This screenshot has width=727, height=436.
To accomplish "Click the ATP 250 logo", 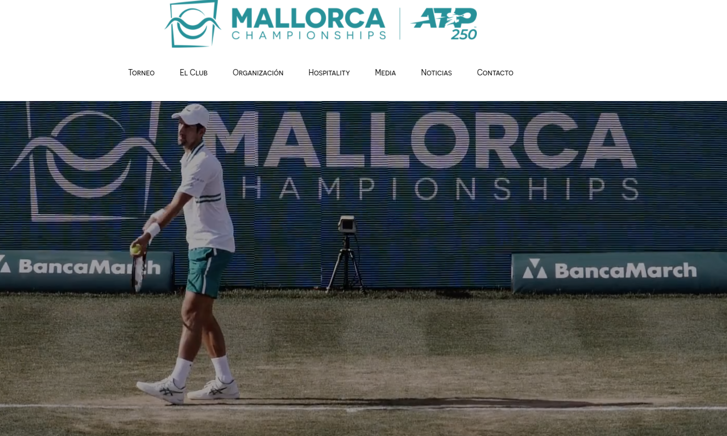I will tap(444, 24).
